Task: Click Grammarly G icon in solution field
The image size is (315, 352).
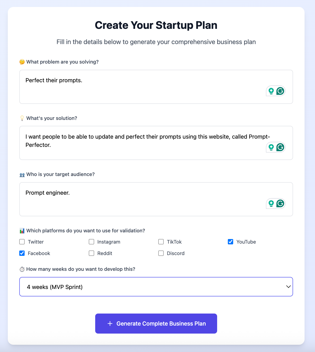Action: click(280, 147)
